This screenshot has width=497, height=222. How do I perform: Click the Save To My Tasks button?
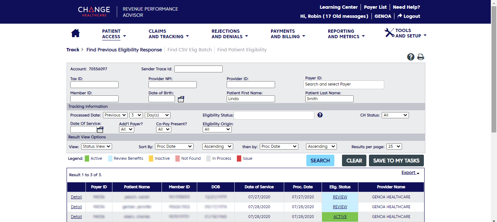coord(396,160)
